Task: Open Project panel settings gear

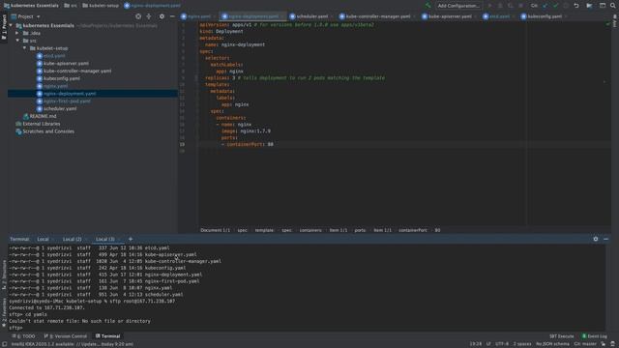Action: [162, 16]
